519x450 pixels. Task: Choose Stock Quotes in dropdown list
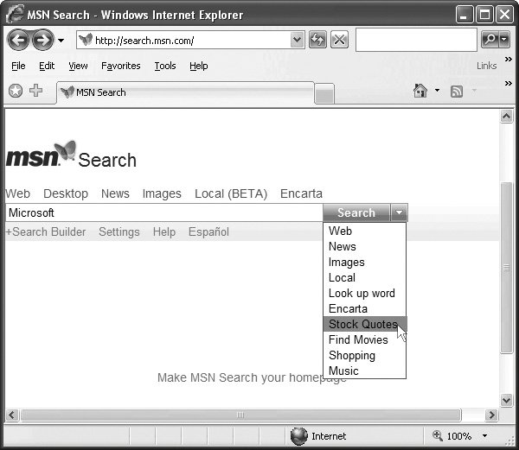coord(364,324)
